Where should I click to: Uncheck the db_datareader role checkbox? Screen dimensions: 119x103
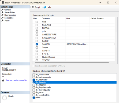[x=34, y=80]
